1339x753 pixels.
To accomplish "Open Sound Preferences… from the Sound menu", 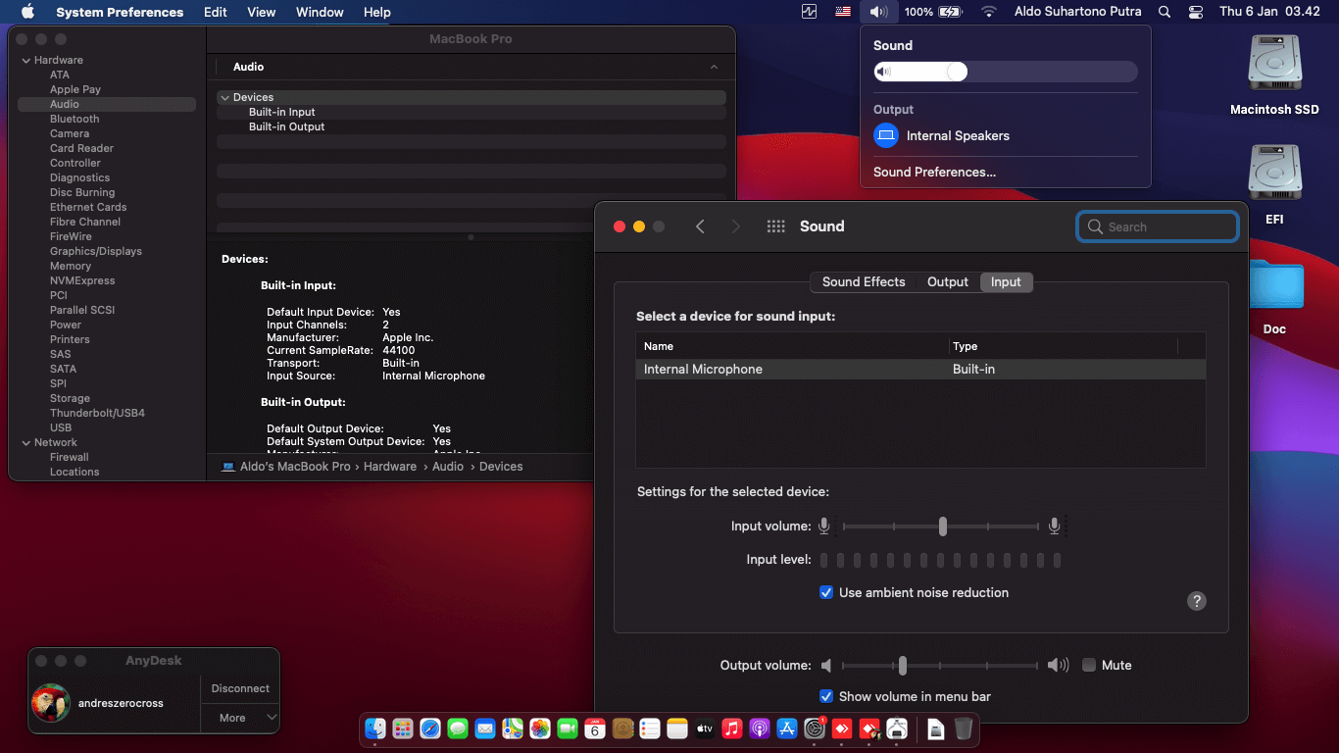I will pyautogui.click(x=934, y=172).
